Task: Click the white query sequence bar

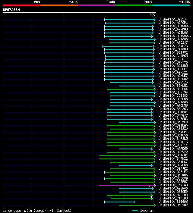Action: pyautogui.click(x=79, y=12)
